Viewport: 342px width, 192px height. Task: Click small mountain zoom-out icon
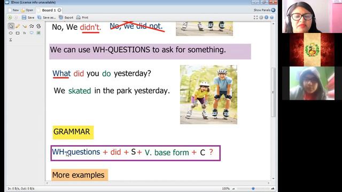pyautogui.click(x=234, y=189)
